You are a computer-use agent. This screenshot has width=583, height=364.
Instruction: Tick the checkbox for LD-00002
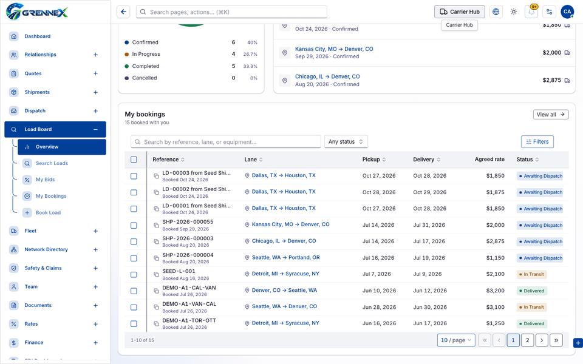[x=134, y=192]
